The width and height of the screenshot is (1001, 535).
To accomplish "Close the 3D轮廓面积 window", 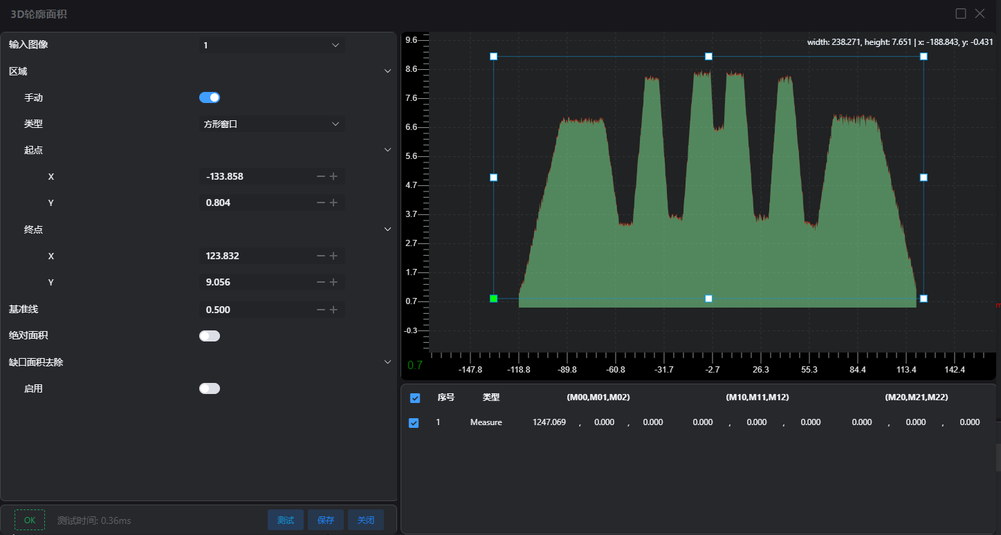I will pyautogui.click(x=980, y=13).
